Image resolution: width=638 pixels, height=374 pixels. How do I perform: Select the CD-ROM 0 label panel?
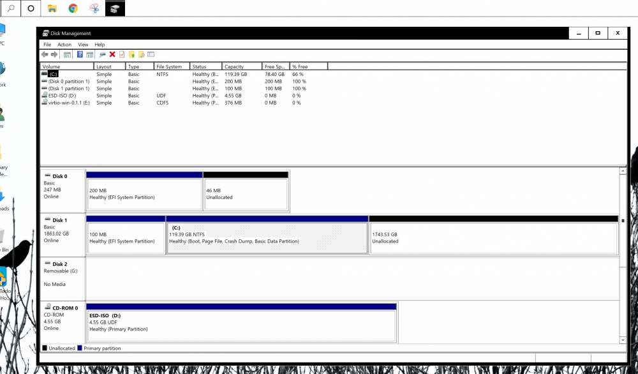[63, 323]
